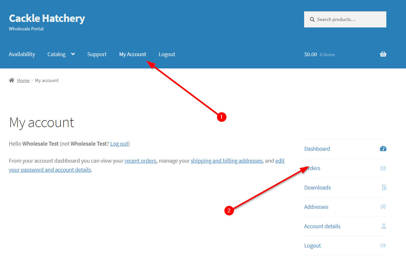Select My Account in the navigation bar
Image resolution: width=406 pixels, height=275 pixels.
[x=133, y=54]
